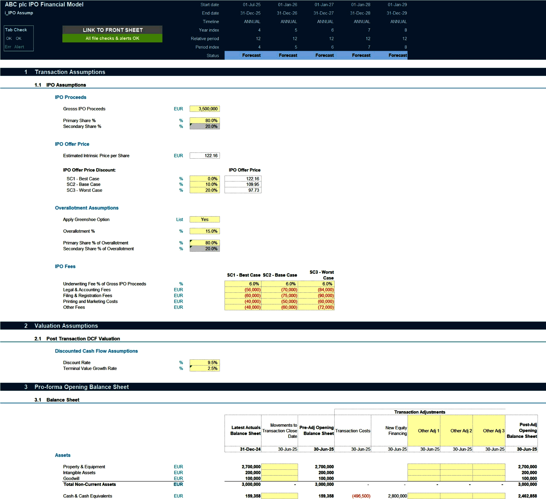Image resolution: width=546 pixels, height=499 pixels.
Task: Click the New Equity Financing column header
Action: (389, 430)
